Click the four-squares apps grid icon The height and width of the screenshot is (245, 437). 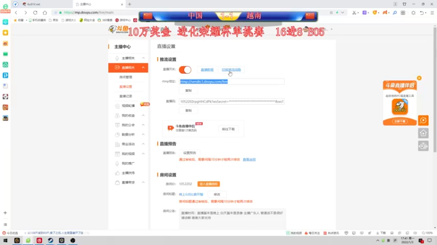pos(403,13)
